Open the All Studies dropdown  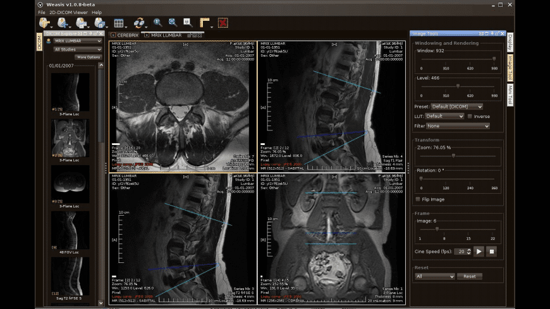pyautogui.click(x=78, y=50)
